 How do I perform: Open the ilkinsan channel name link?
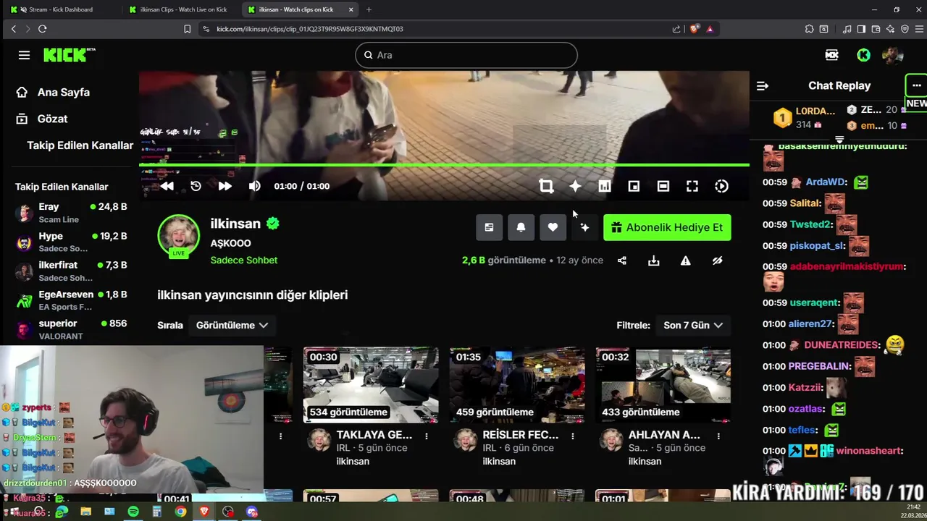[235, 224]
